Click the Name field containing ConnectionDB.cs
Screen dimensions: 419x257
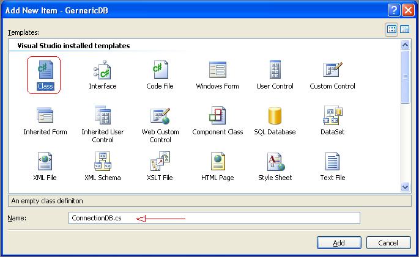tap(214, 218)
